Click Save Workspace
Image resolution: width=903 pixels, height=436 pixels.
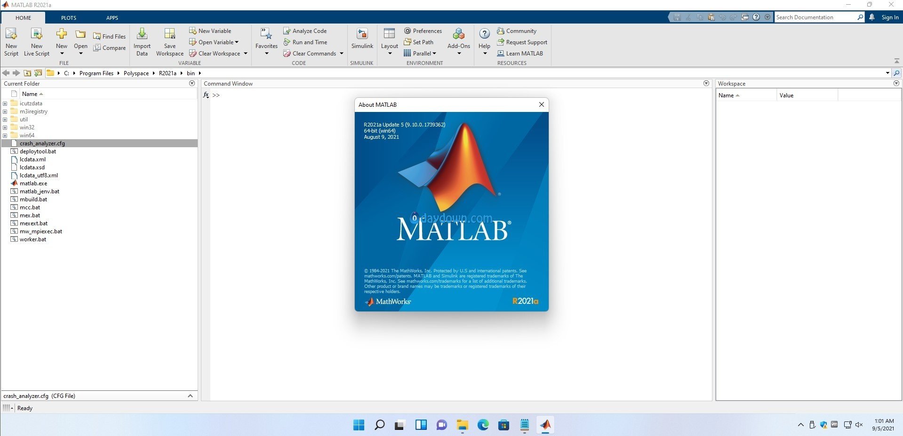coord(170,41)
